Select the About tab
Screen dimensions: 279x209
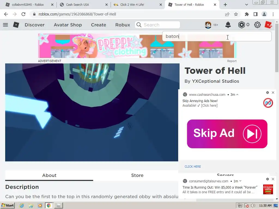point(49,176)
